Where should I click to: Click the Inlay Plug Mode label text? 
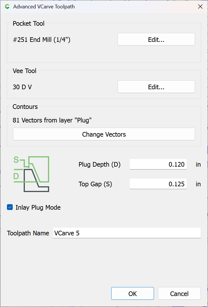pyautogui.click(x=38, y=207)
